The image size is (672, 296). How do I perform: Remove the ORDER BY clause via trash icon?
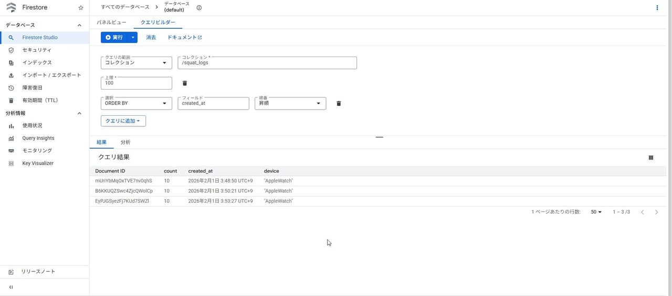339,104
